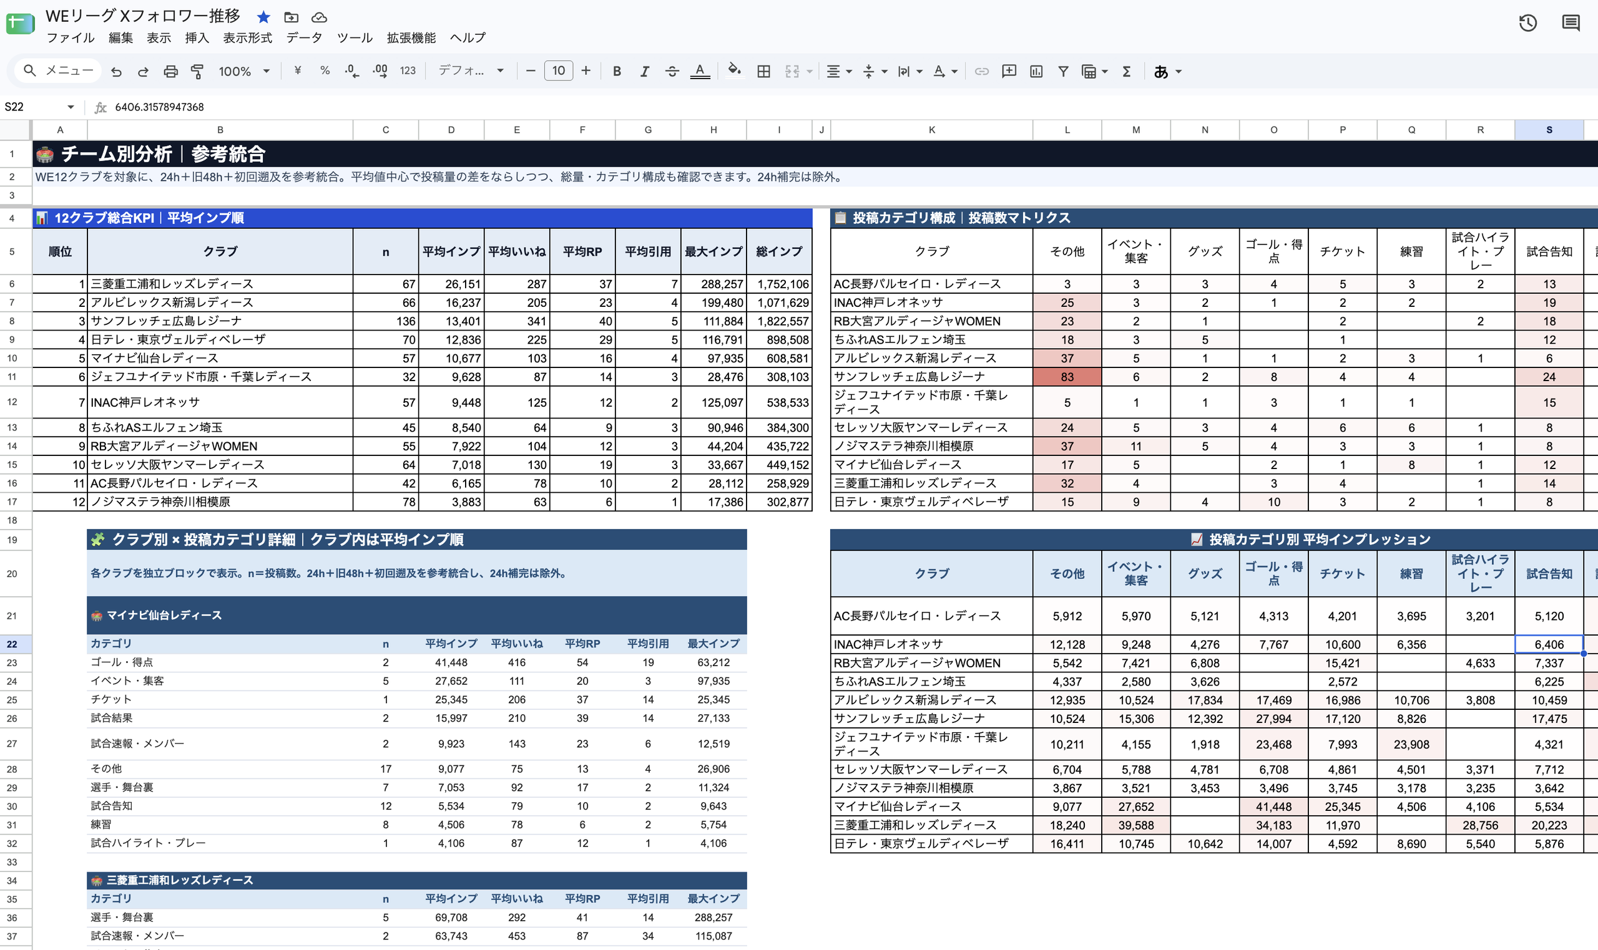Click the filter funnel icon
The image size is (1598, 950).
pos(1063,72)
